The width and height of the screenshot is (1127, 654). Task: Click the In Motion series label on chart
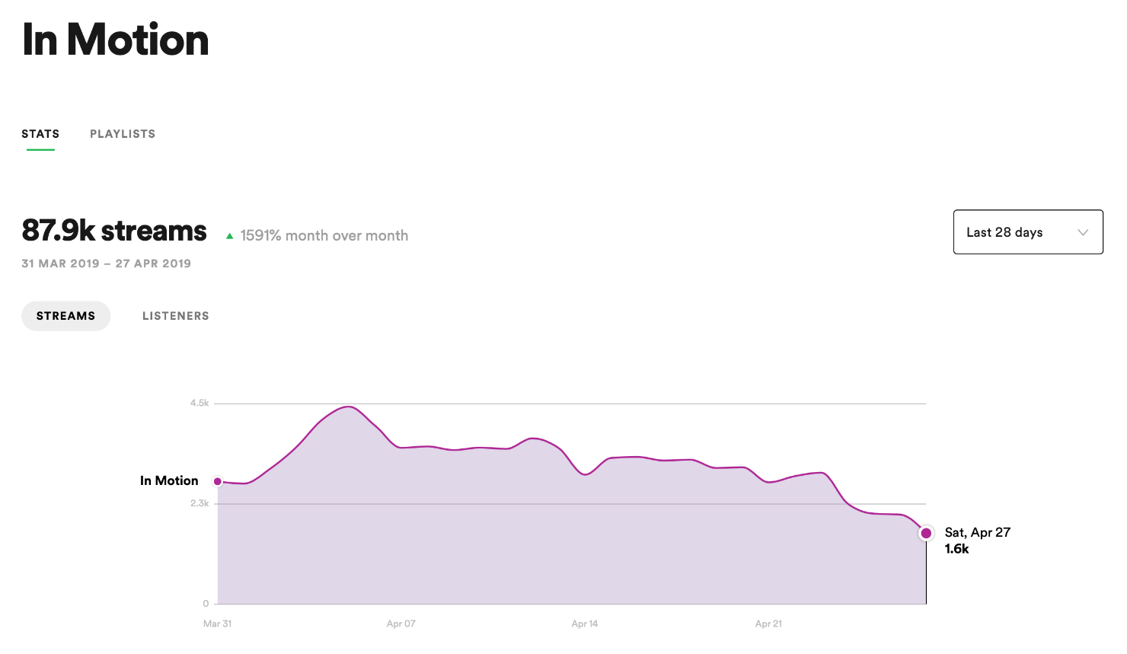pos(169,480)
